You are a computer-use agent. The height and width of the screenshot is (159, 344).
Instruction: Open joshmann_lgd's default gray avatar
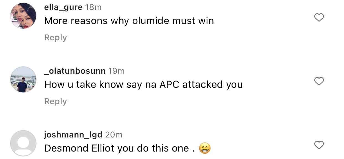23,143
